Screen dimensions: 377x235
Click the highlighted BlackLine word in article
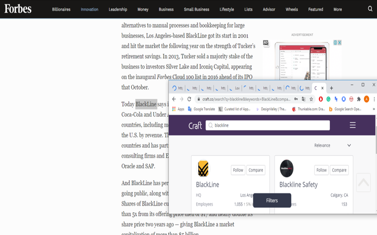pyautogui.click(x=146, y=104)
